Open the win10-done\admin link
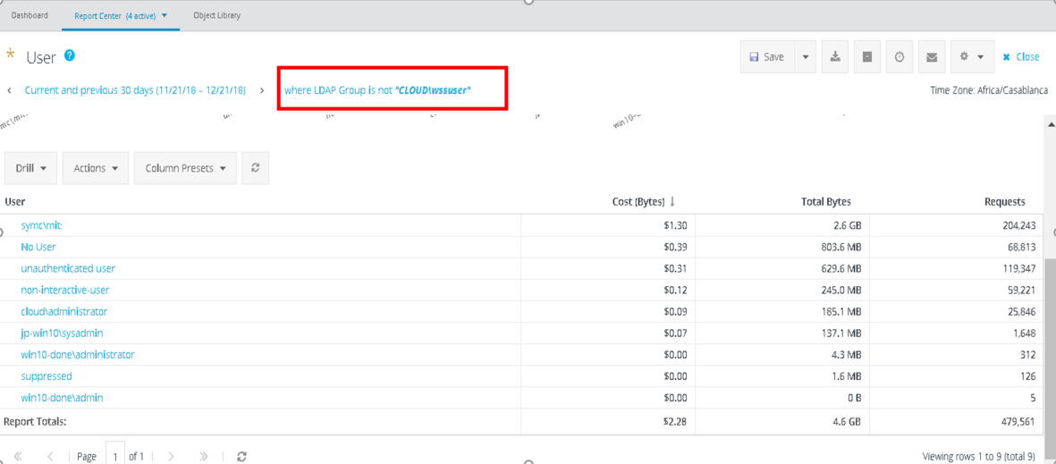1056x464 pixels. point(62,398)
